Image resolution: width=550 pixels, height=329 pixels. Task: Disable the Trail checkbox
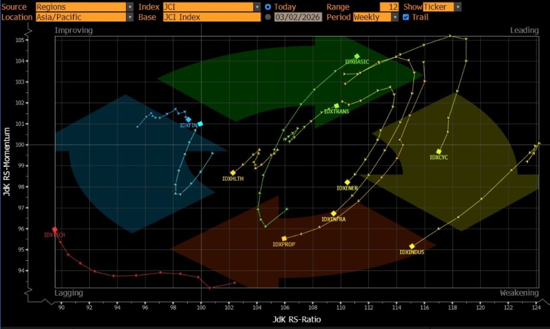[x=406, y=17]
